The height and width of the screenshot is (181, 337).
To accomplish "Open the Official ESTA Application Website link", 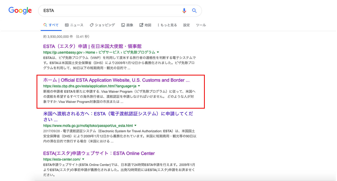I will pyautogui.click(x=116, y=80).
